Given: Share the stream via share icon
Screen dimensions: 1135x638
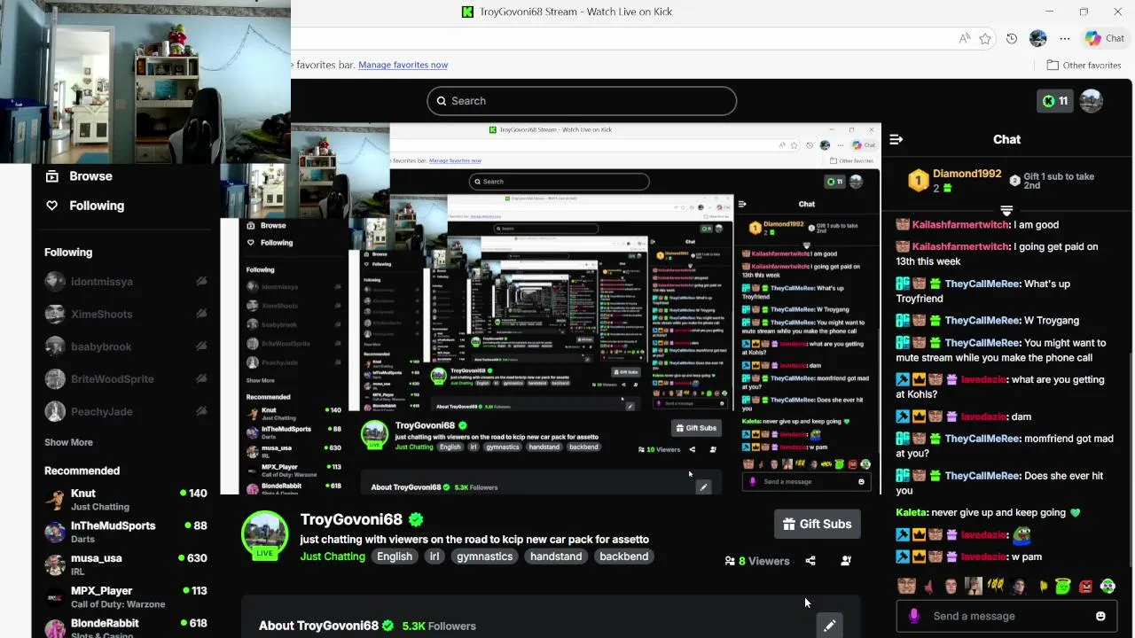Looking at the screenshot, I should click(810, 561).
